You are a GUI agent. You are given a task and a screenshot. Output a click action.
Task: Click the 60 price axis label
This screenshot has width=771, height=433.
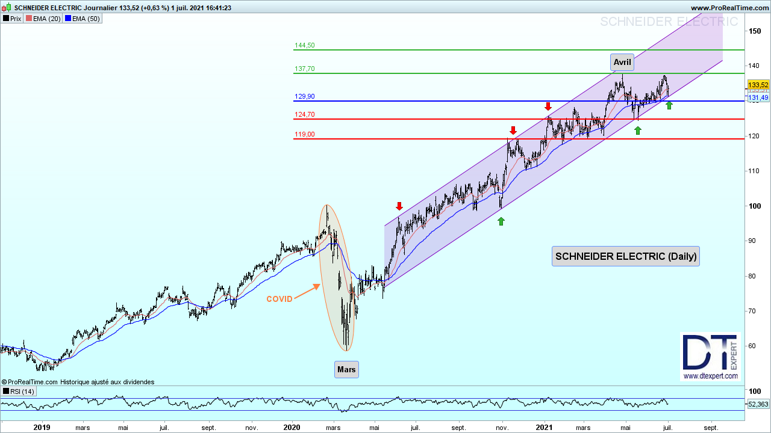pyautogui.click(x=753, y=346)
